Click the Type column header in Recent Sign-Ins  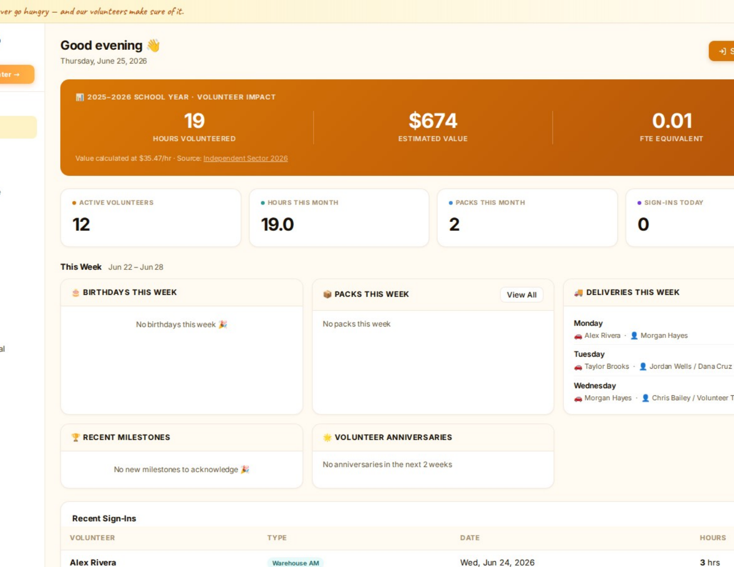point(277,538)
